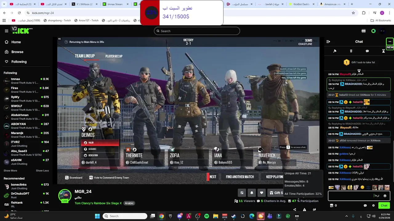Click the Arabic language tag
Image resolution: width=394 pixels, height=221 pixels.
129,203
